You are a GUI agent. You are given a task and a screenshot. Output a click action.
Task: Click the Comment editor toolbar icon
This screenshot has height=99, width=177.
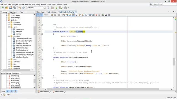103,15
